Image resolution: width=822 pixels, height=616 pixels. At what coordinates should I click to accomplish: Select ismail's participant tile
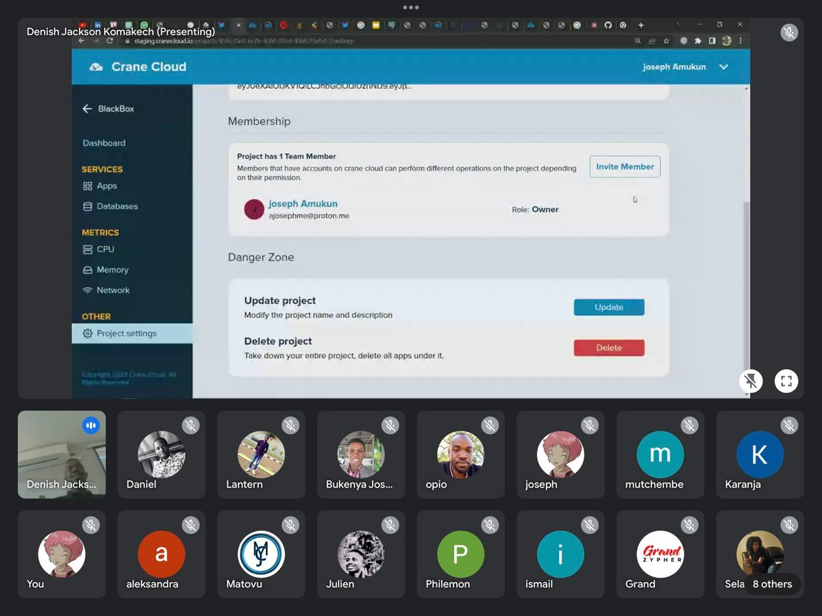coord(561,554)
